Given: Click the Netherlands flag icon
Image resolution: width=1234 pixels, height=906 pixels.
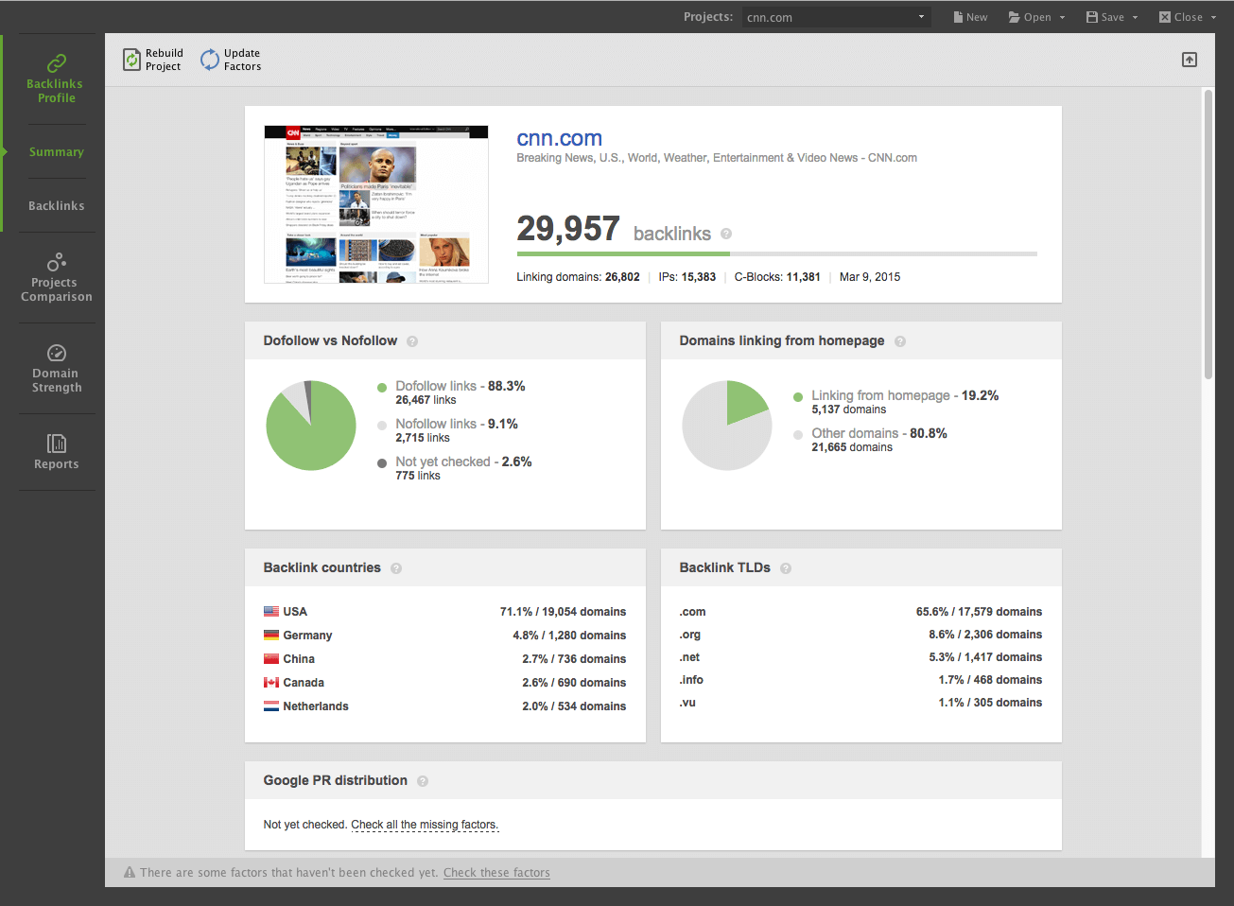Looking at the screenshot, I should [x=271, y=706].
